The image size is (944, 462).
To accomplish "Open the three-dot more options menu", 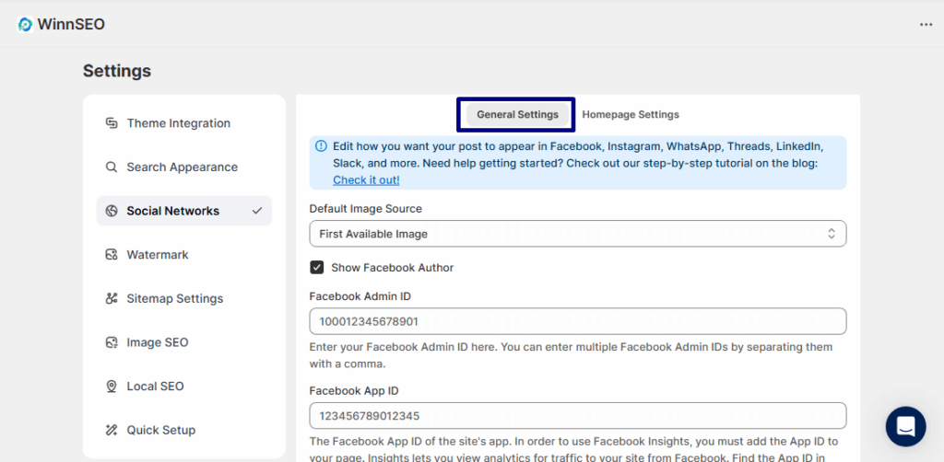I will click(x=926, y=25).
